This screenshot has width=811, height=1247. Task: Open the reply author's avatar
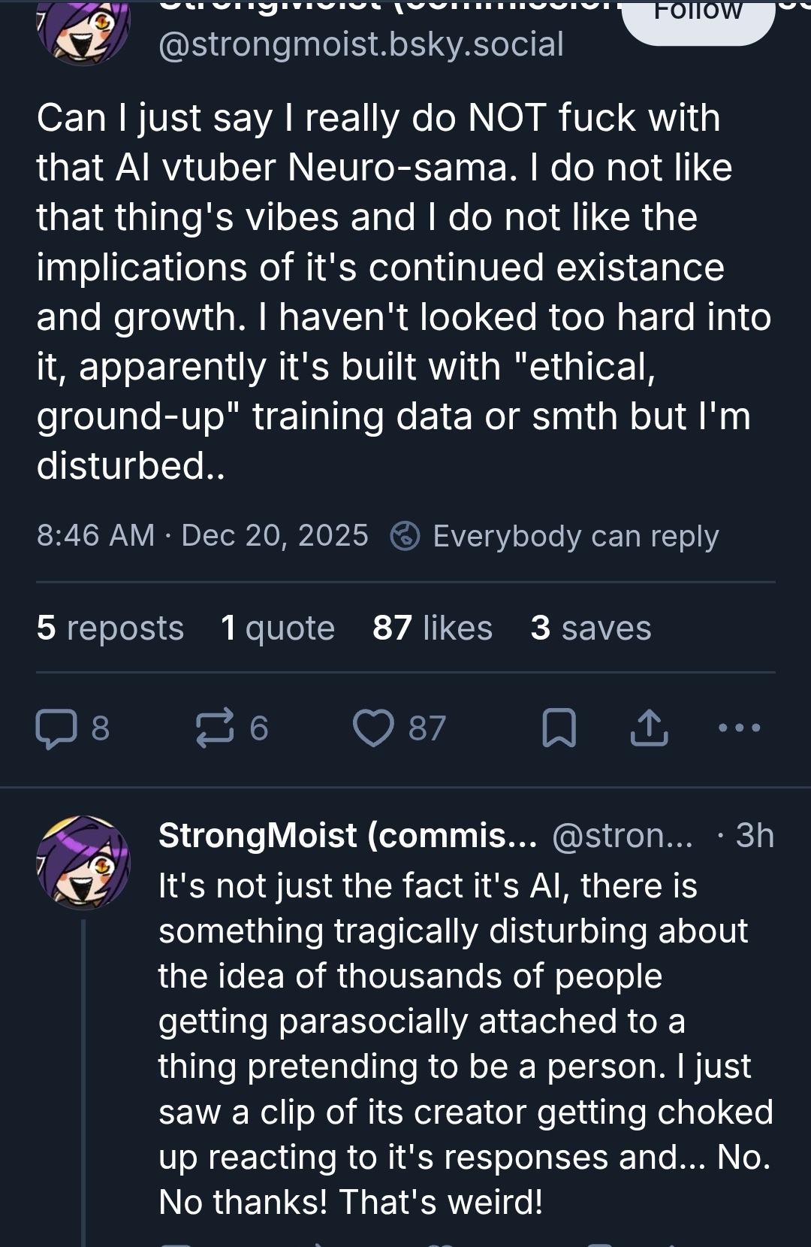[83, 861]
